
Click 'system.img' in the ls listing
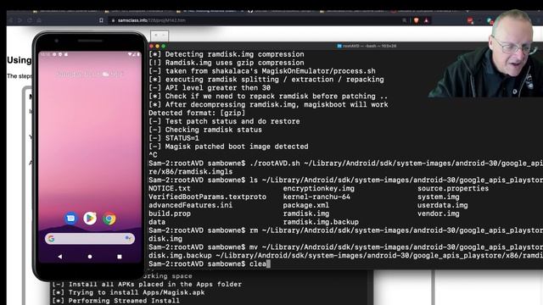coord(439,197)
